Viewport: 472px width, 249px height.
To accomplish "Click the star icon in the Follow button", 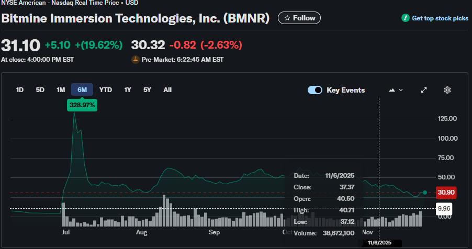I will 287,18.
